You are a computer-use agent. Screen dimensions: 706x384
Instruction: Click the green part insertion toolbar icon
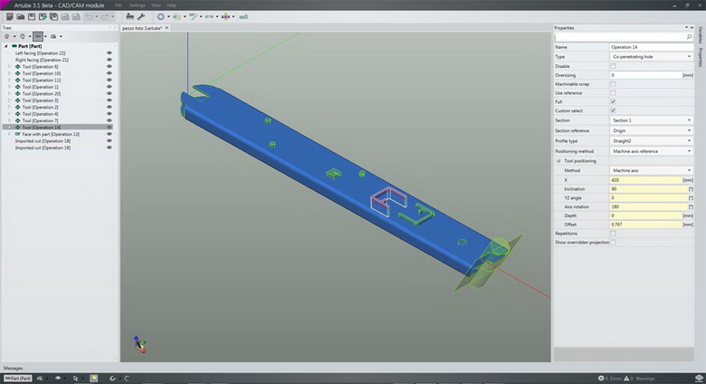176,16
